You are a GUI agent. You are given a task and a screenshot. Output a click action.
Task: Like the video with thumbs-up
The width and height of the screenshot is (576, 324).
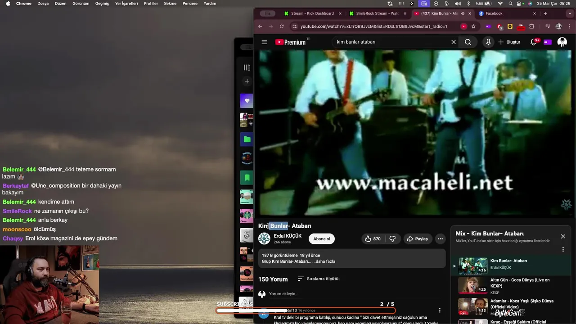[x=373, y=239]
